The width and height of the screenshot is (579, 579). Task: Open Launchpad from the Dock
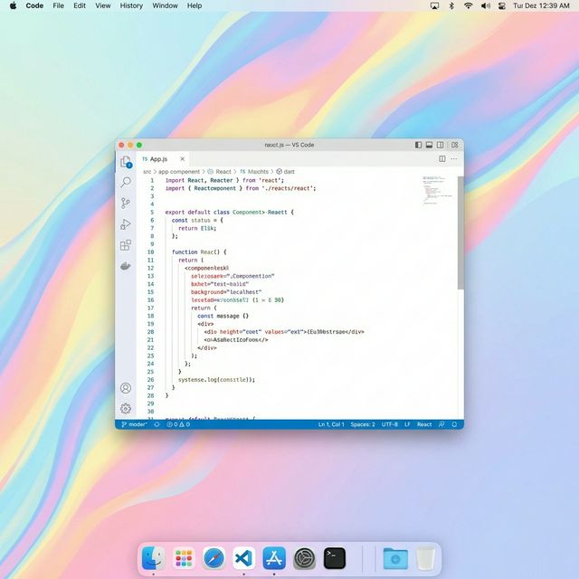tap(184, 557)
